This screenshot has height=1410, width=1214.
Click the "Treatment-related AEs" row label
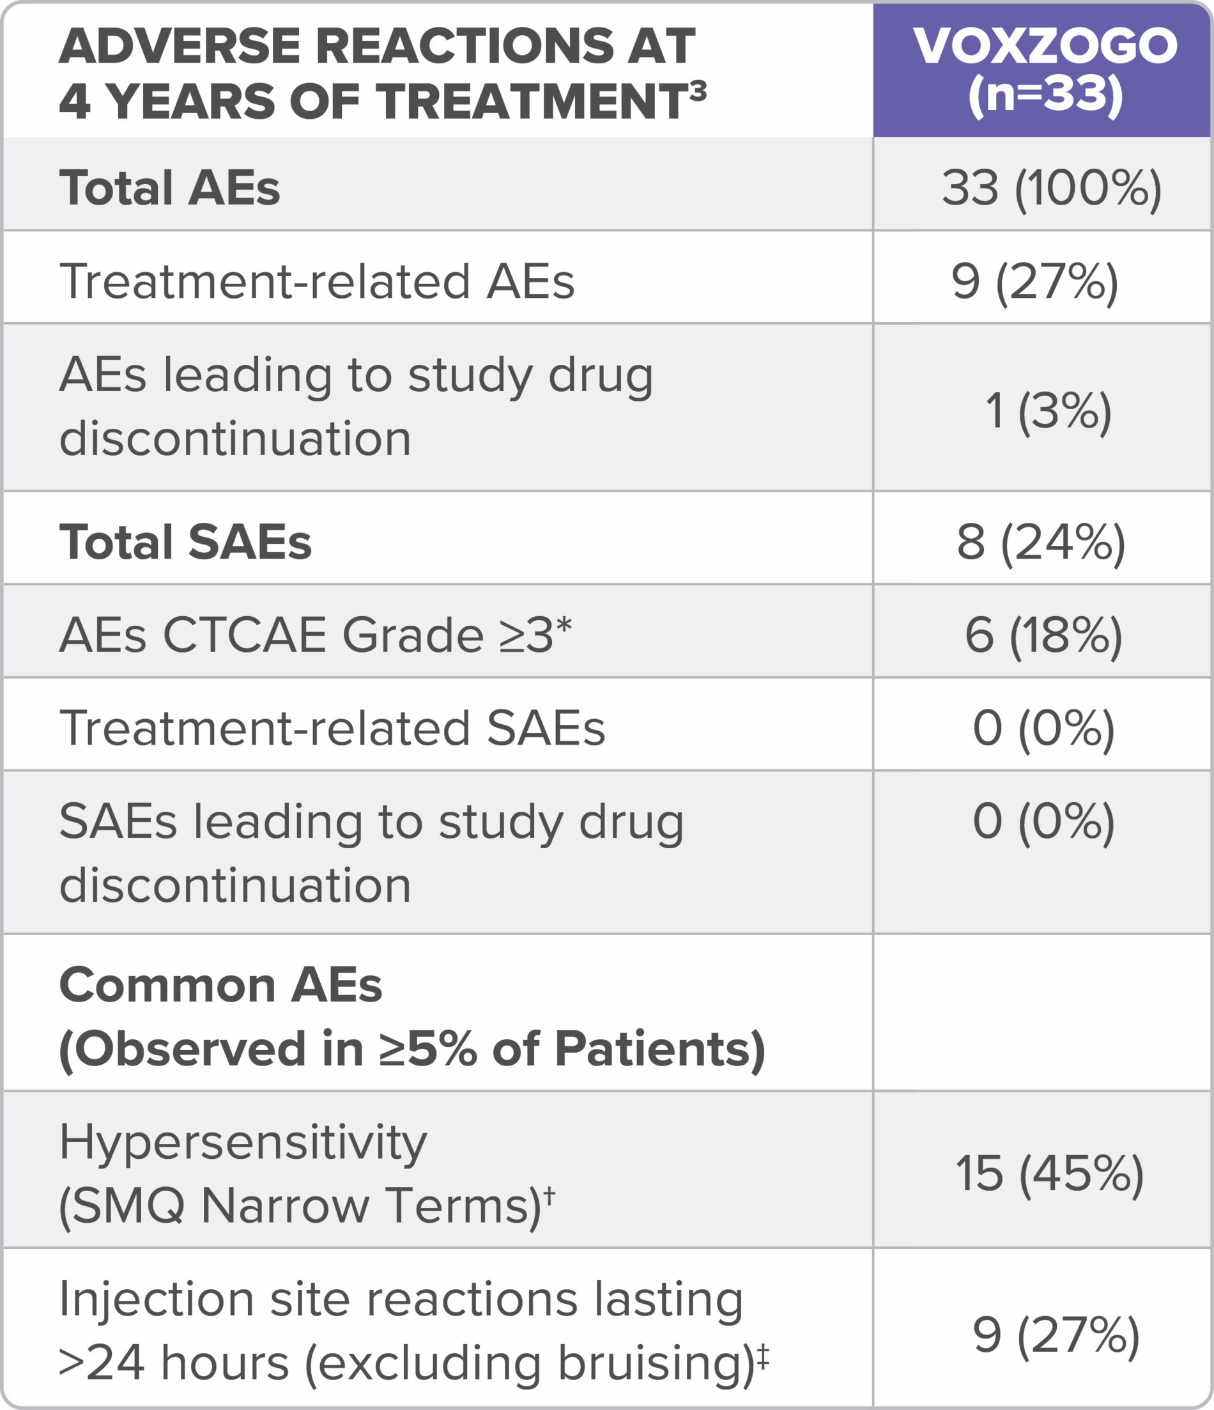click(x=317, y=281)
